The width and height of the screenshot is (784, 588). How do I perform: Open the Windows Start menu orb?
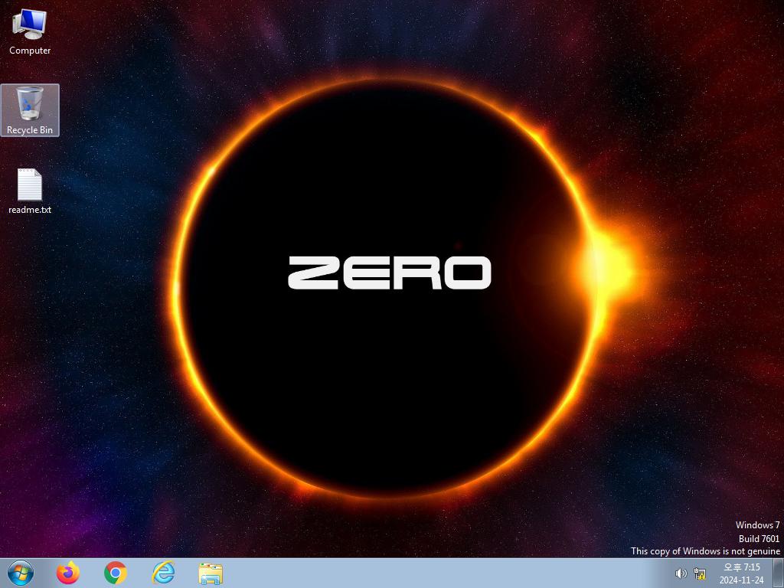[21, 573]
